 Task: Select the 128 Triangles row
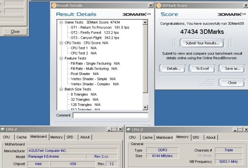click(x=85, y=105)
